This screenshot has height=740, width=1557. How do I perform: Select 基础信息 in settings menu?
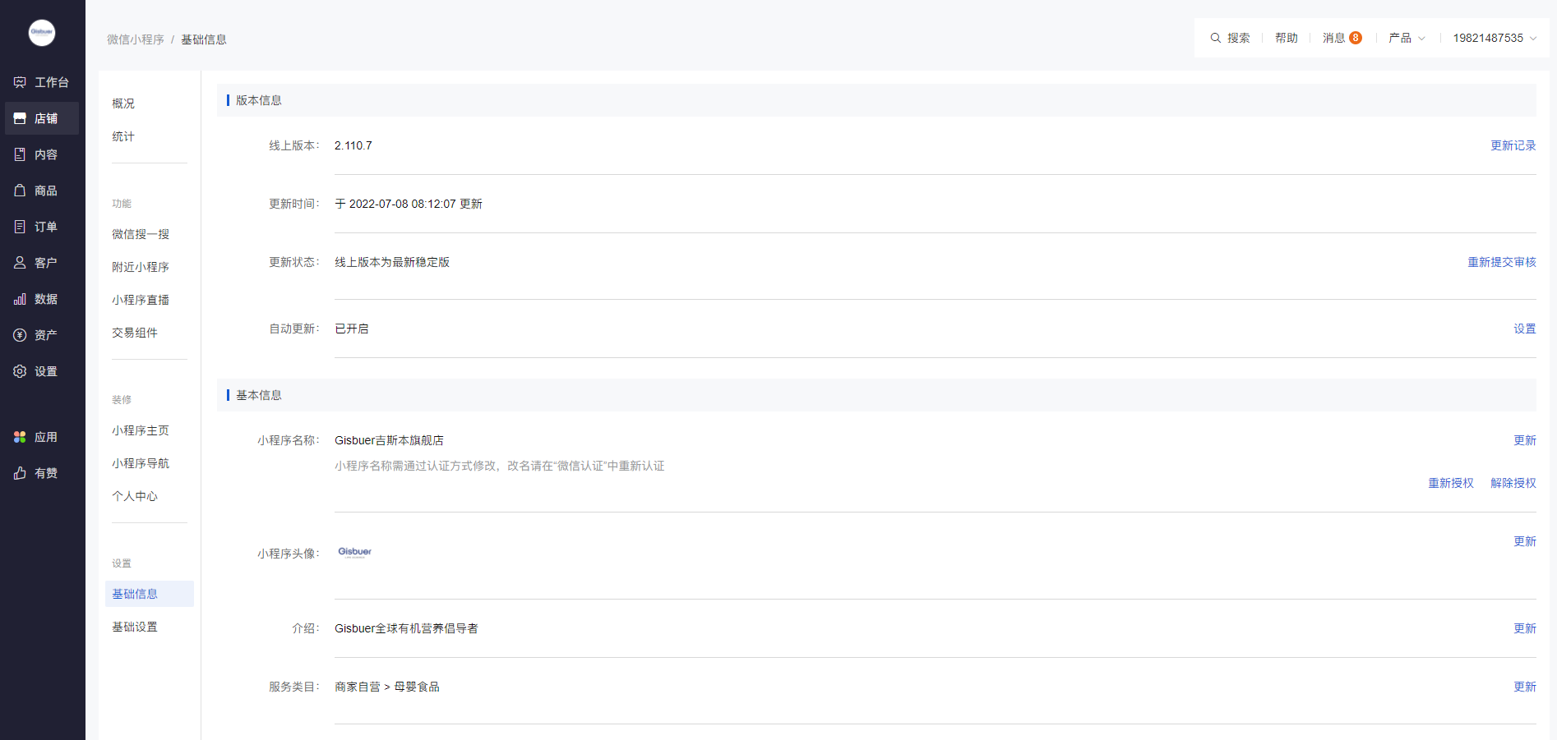click(150, 594)
